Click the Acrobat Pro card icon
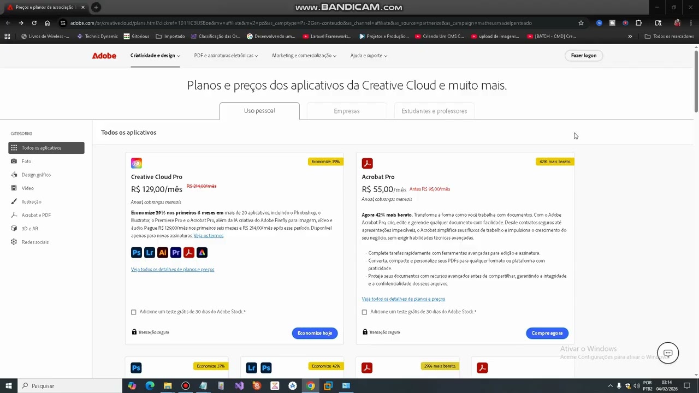 click(368, 163)
